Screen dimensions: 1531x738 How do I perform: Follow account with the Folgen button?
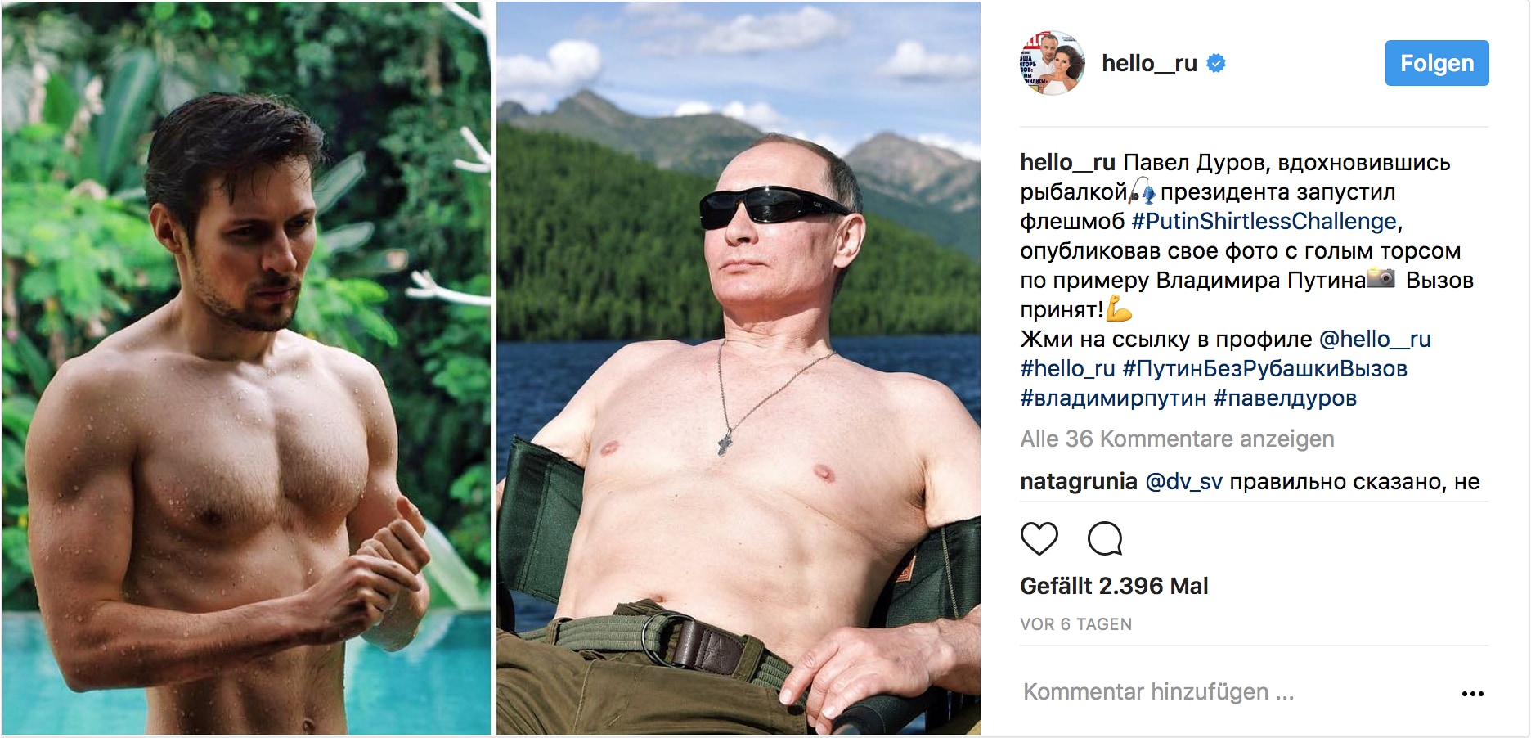click(1437, 63)
